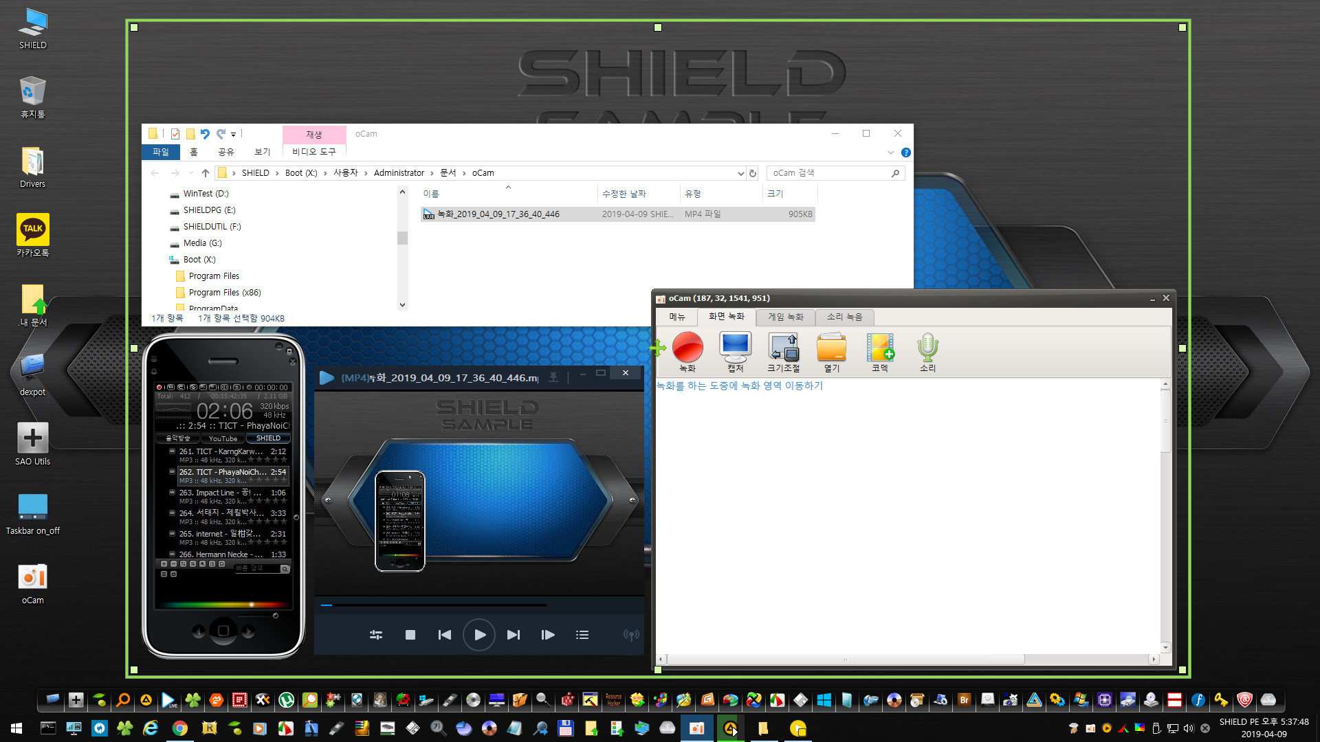Open the address bar history dropdown

coord(740,173)
